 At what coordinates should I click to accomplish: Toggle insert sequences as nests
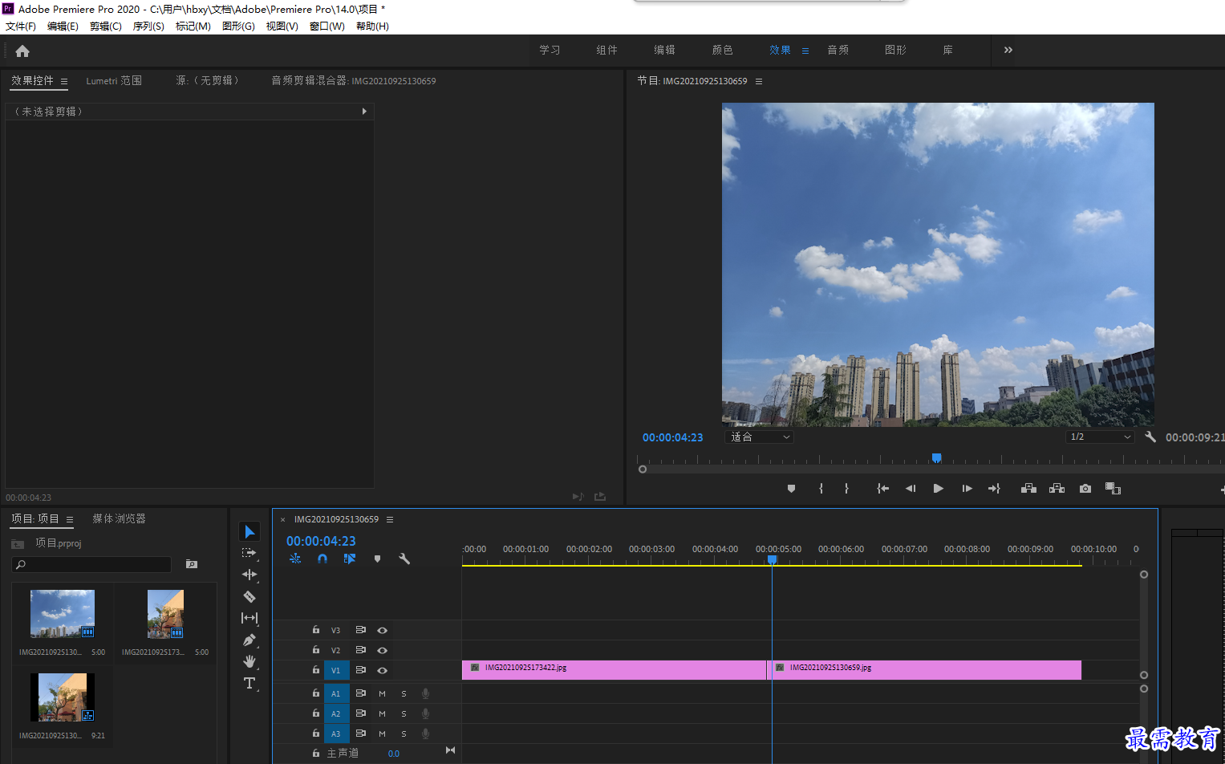(295, 559)
